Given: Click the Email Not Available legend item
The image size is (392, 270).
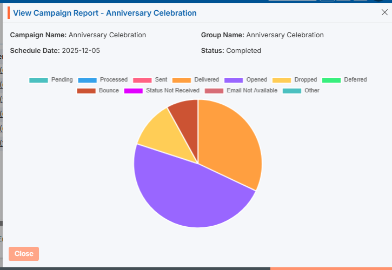Looking at the screenshot, I should 241,91.
